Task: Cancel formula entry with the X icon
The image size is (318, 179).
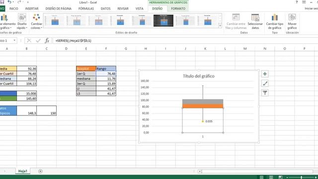Action: pos(29,41)
